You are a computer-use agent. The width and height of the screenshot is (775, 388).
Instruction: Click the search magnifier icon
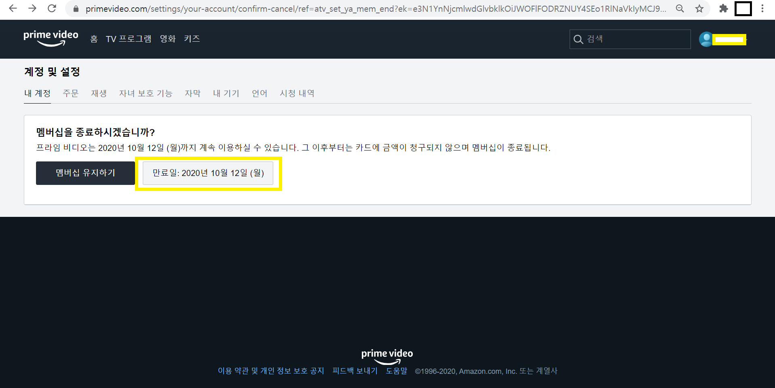point(579,39)
